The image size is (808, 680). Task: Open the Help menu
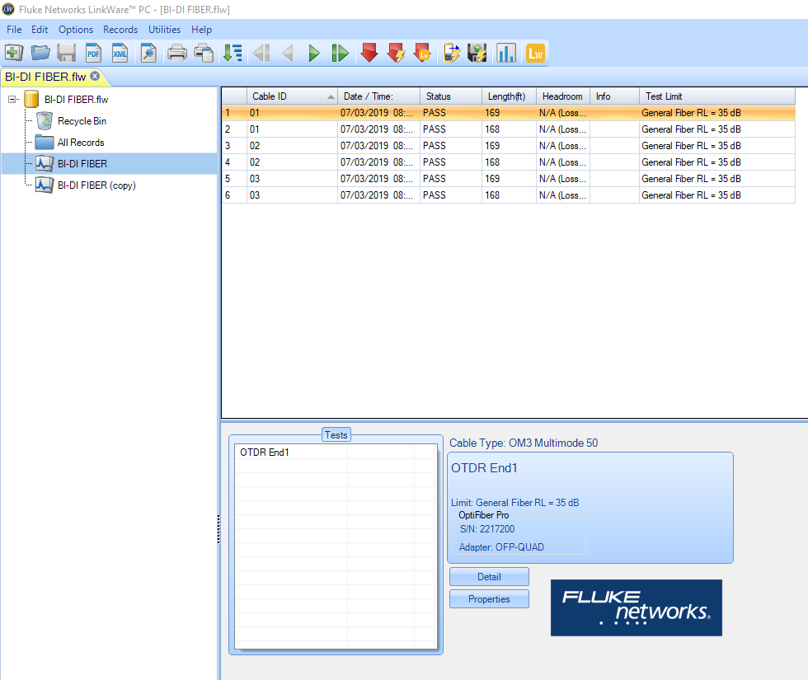(x=201, y=30)
